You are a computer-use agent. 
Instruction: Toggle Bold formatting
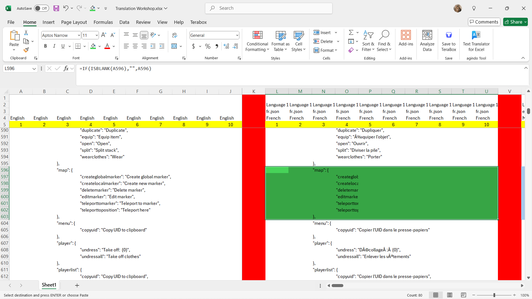[45, 46]
